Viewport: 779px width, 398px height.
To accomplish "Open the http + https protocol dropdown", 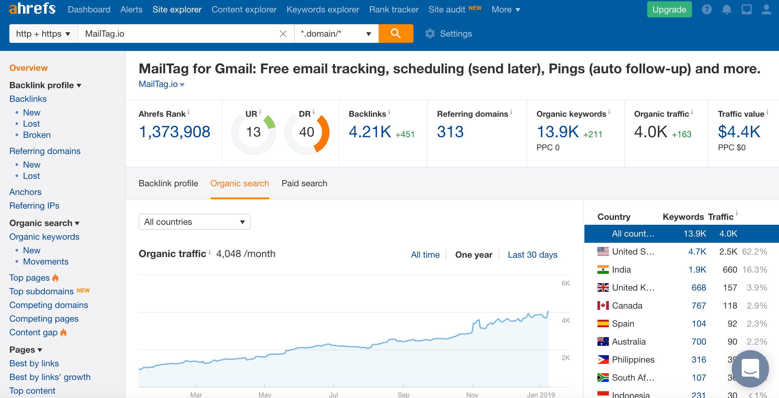I will pyautogui.click(x=44, y=34).
